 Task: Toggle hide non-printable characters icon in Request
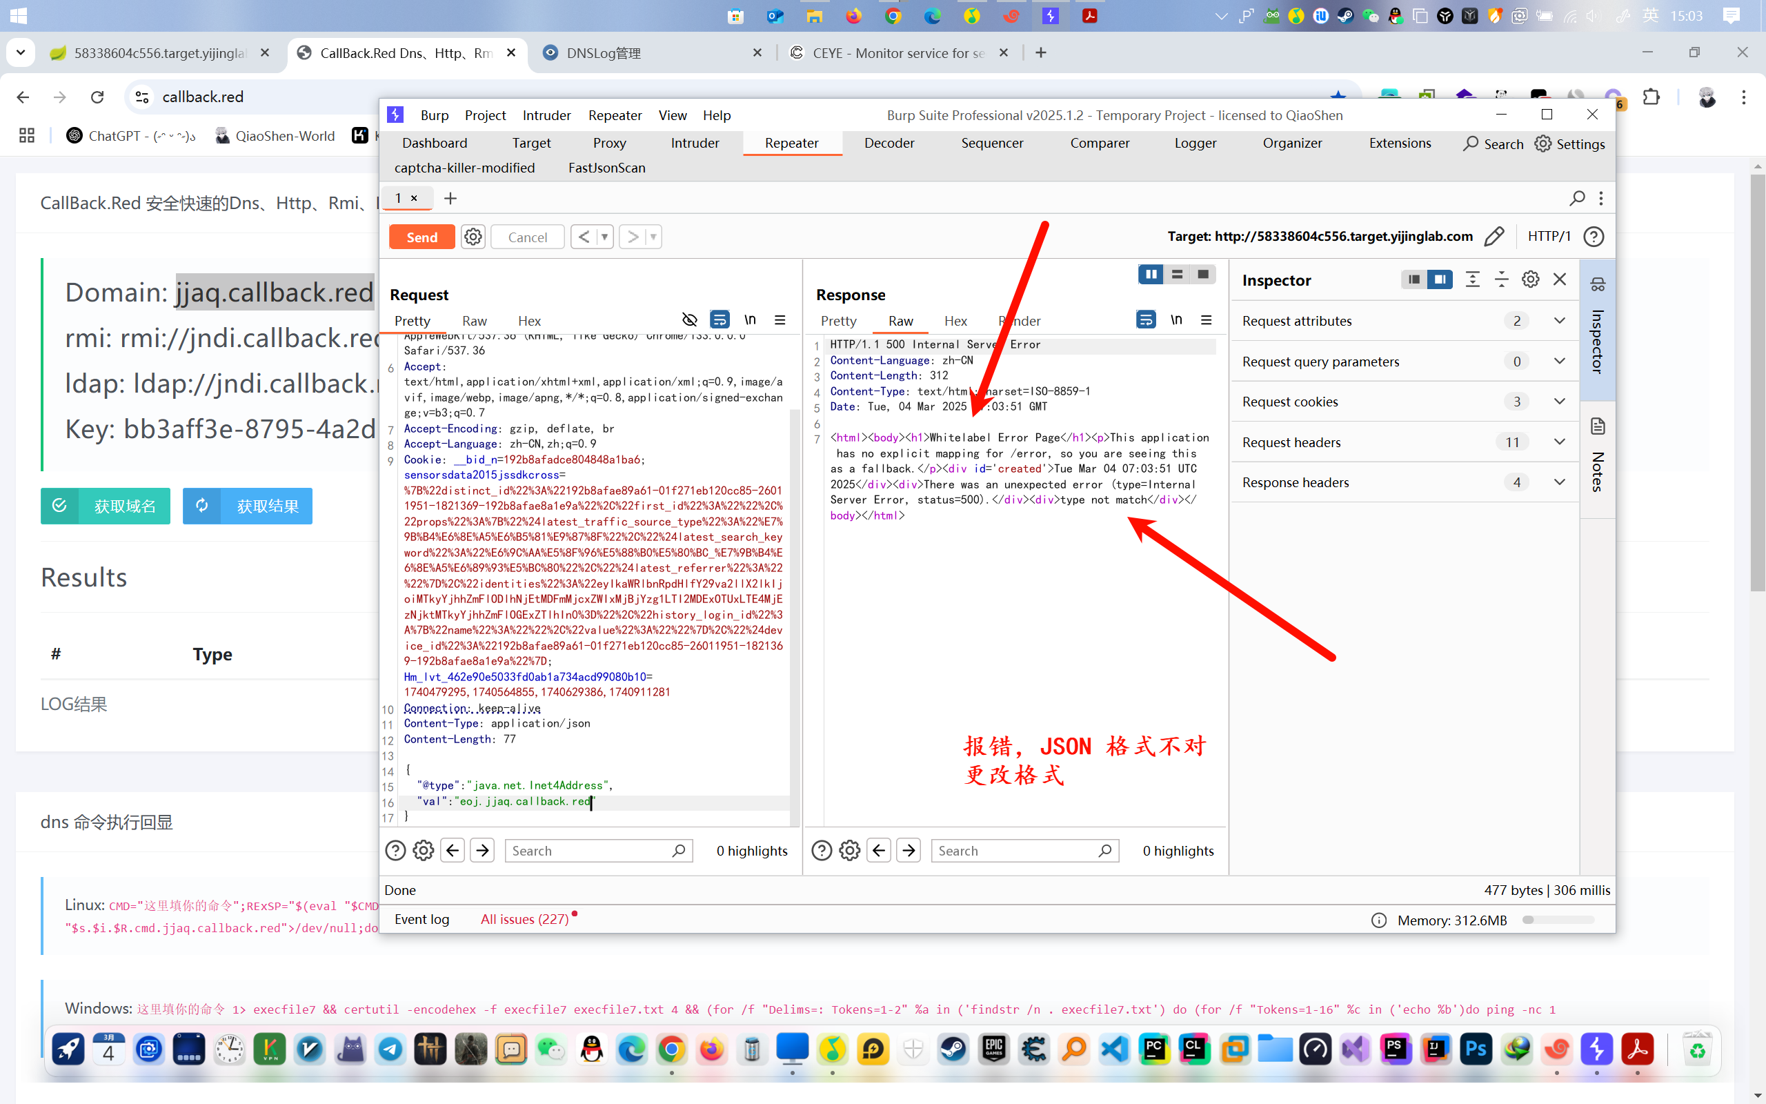[x=689, y=319]
